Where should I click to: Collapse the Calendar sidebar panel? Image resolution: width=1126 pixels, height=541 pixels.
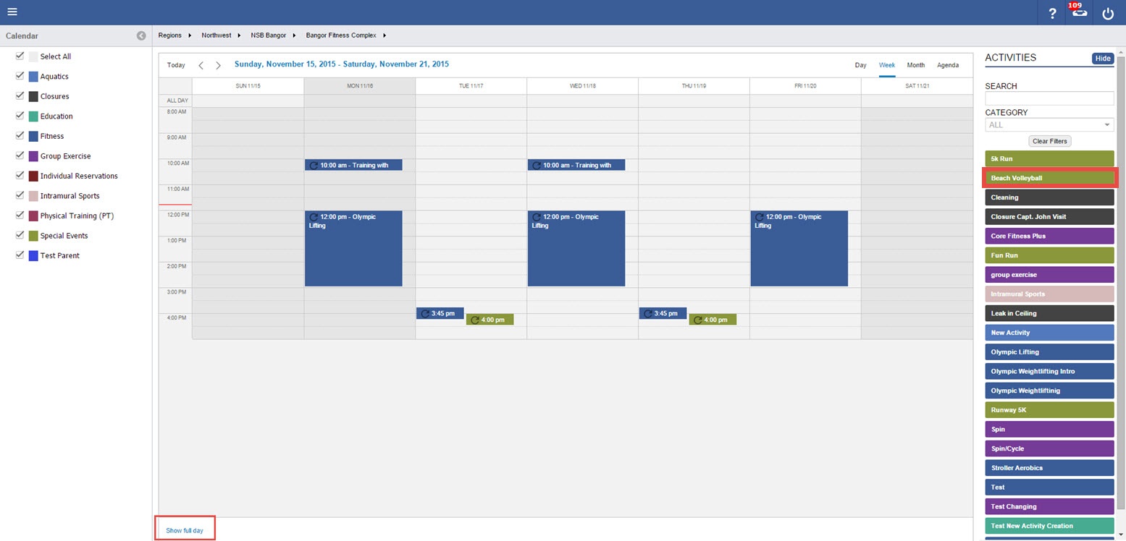click(141, 35)
